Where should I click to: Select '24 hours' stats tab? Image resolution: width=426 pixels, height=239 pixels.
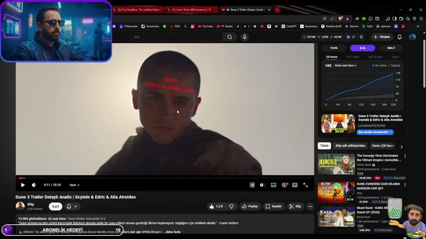(331, 57)
